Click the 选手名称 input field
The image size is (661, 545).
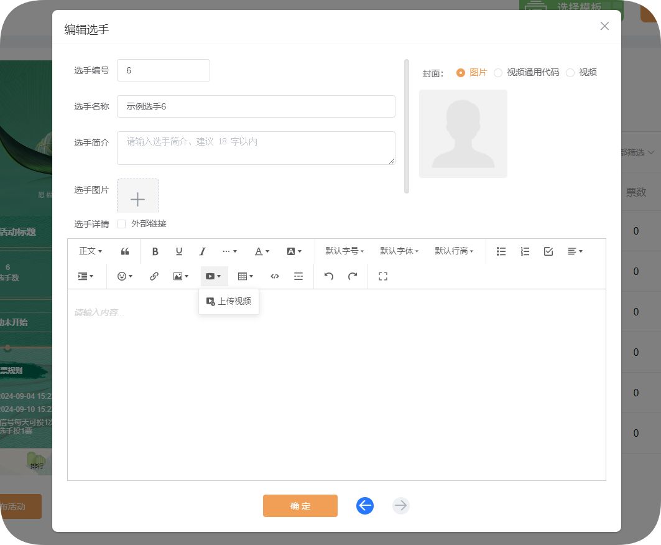click(x=256, y=106)
